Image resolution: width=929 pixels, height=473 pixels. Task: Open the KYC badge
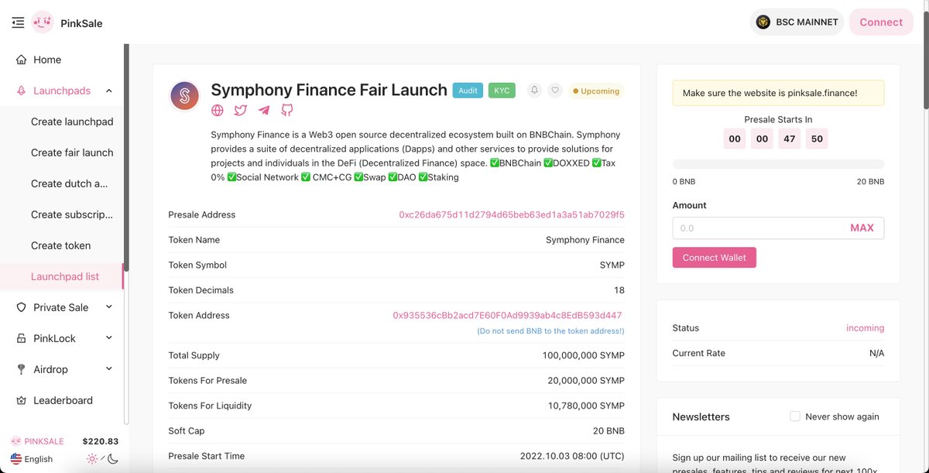(x=502, y=91)
